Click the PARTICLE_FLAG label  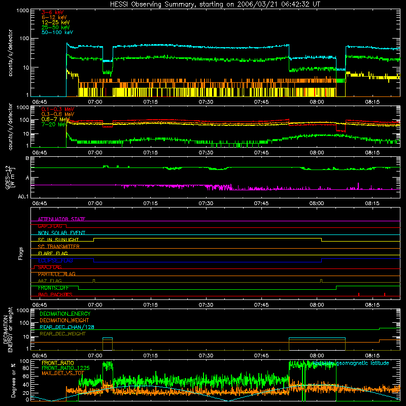(x=57, y=274)
